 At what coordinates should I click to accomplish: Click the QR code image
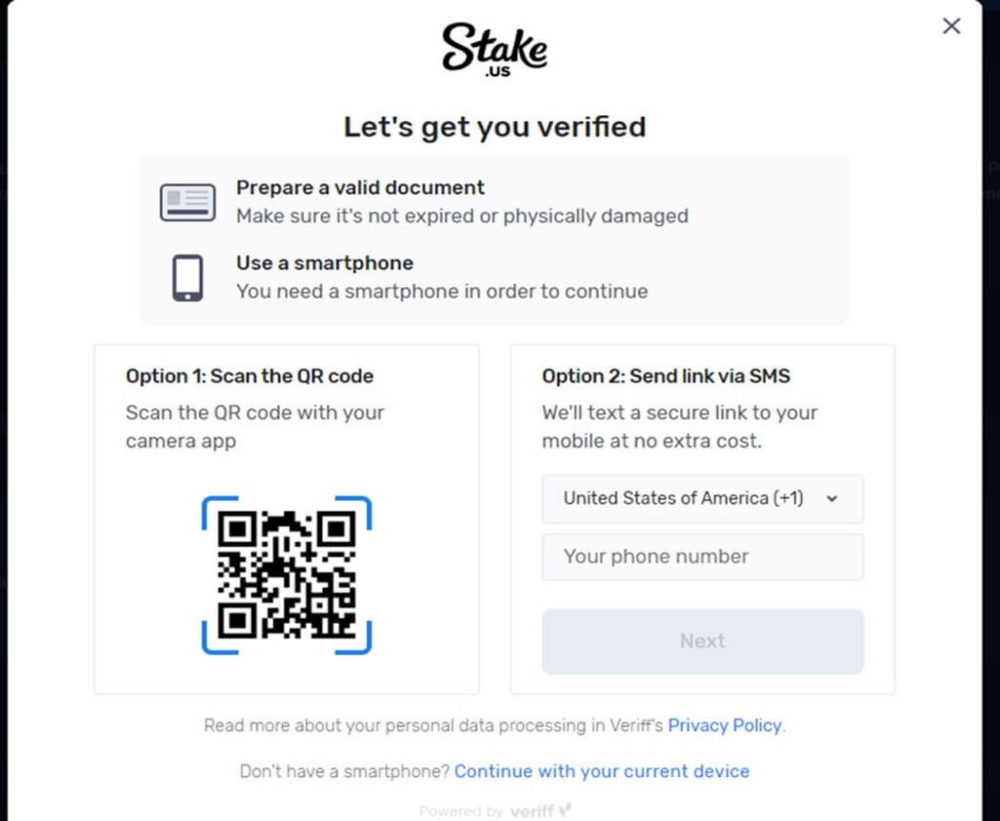tap(287, 575)
